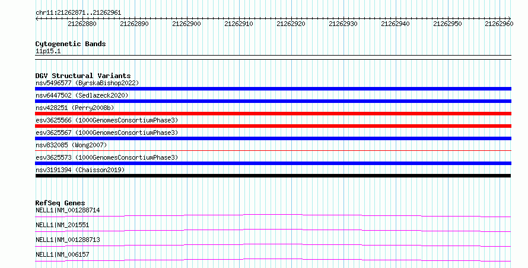
Task: Click the black bar under nsv3191394
Action: point(273,176)
